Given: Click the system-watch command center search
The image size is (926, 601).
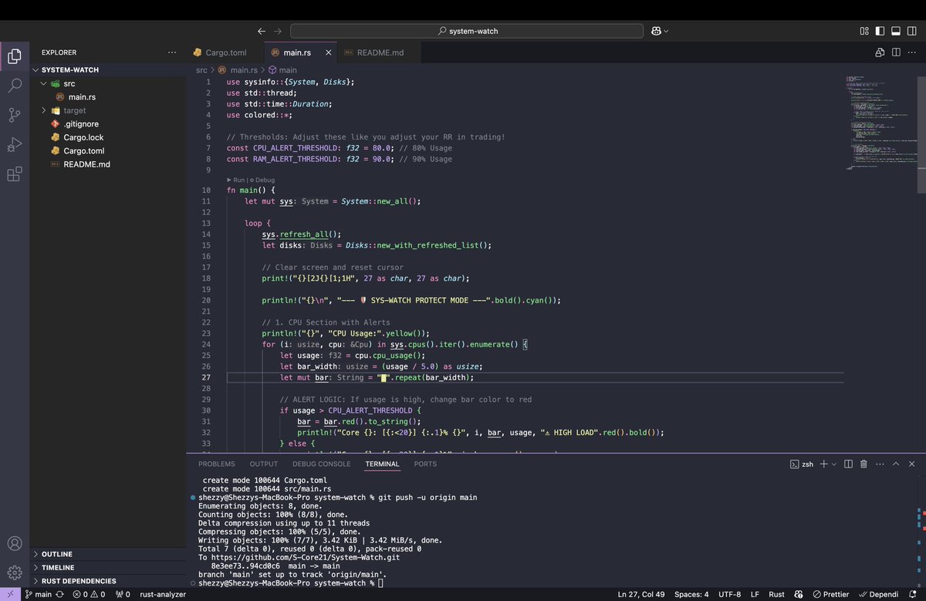Looking at the screenshot, I should point(467,31).
